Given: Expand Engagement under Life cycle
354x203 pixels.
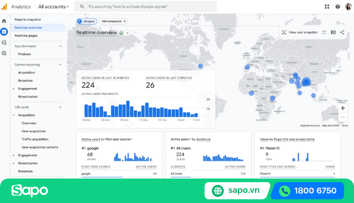Looking at the screenshot, I should pyautogui.click(x=14, y=155).
